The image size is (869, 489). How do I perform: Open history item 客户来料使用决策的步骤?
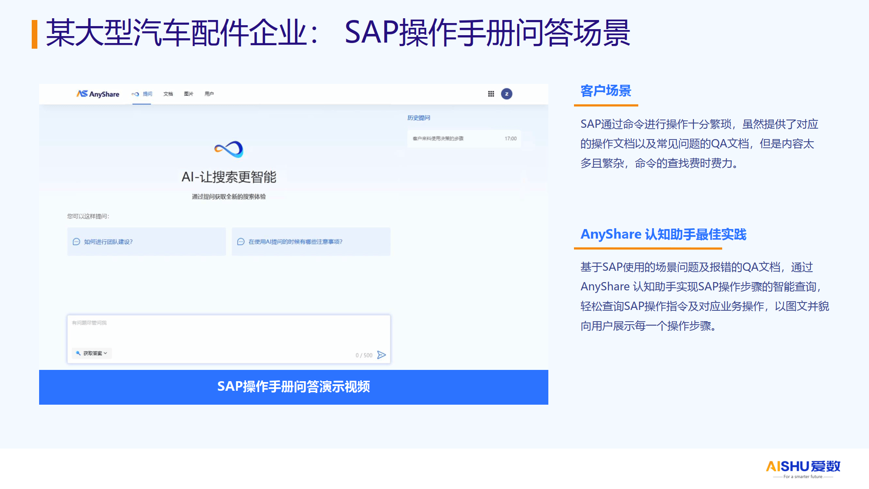[x=464, y=139]
